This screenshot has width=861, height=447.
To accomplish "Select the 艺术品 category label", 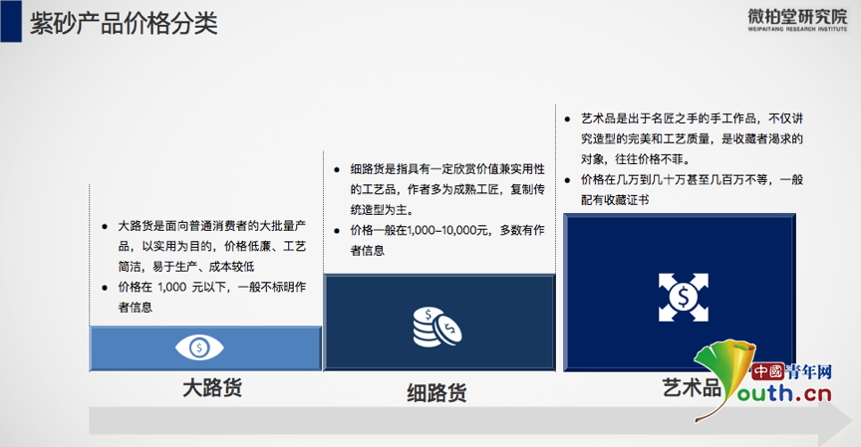I will tap(692, 387).
